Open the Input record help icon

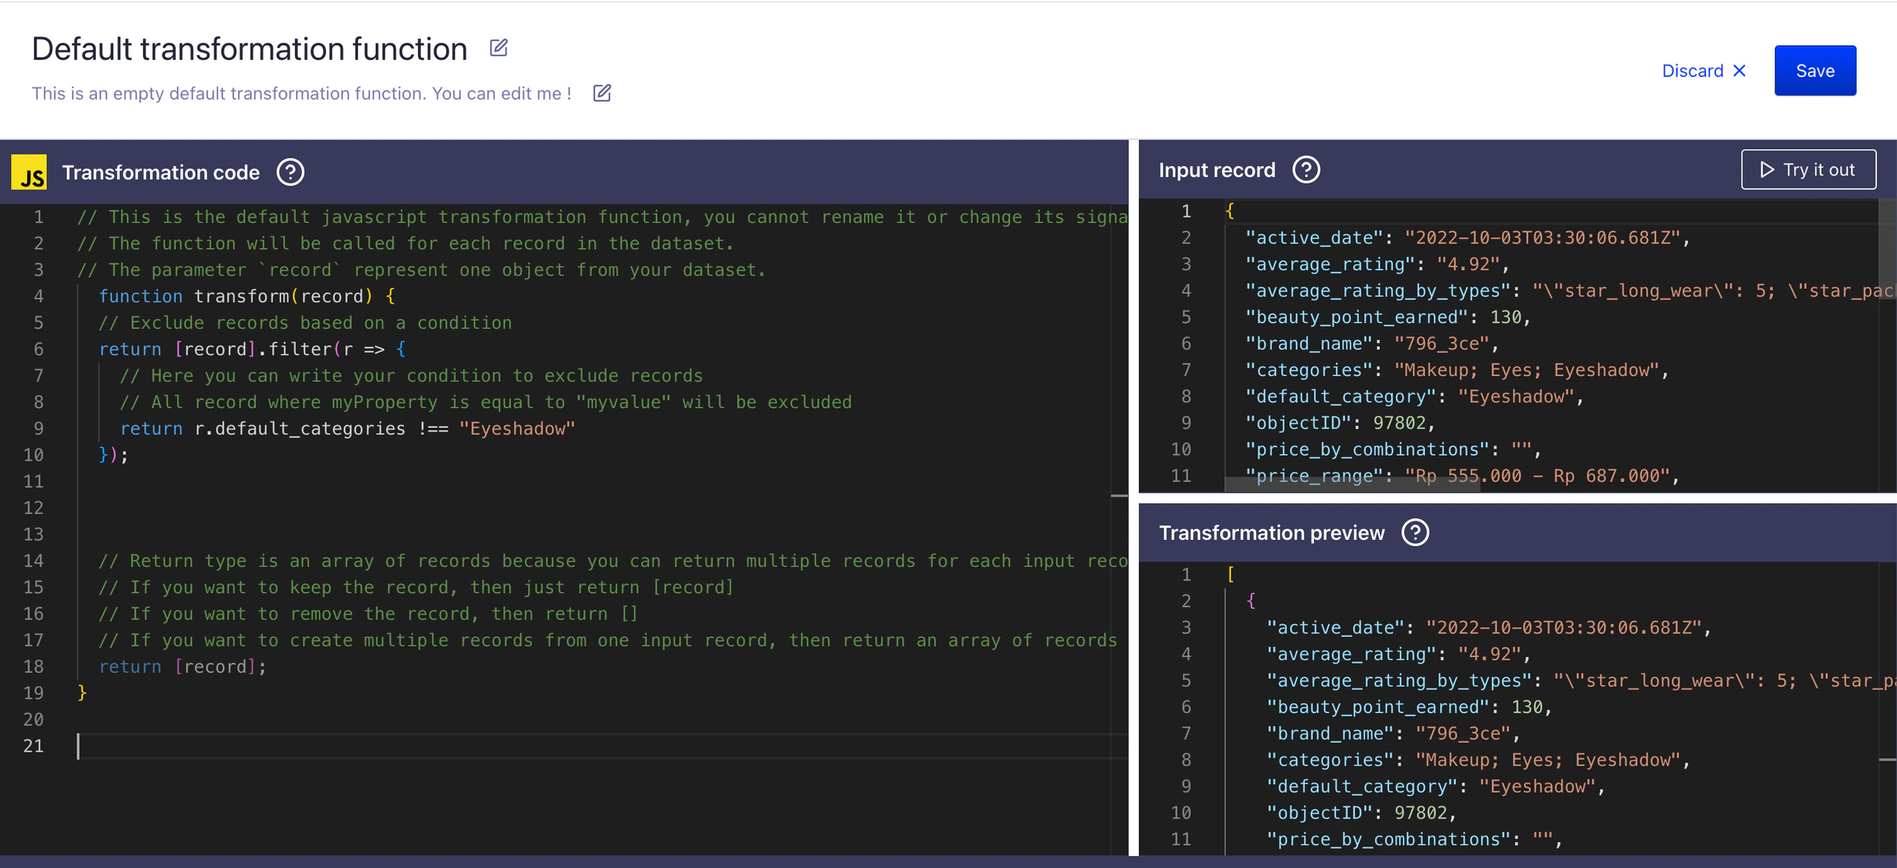1305,169
